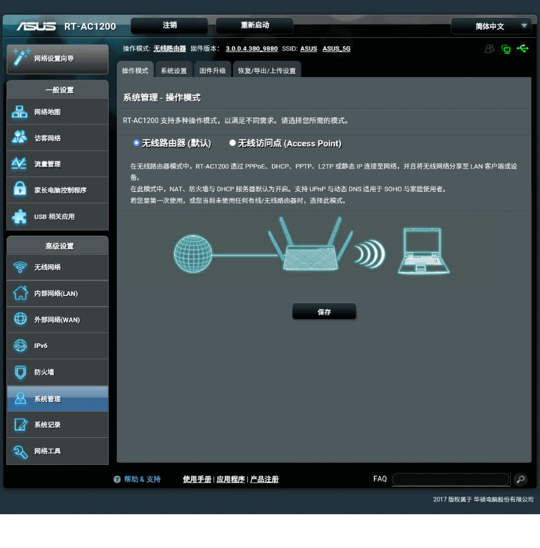Open System Log (系统记录) notepad icon
540x548 pixels.
[x=21, y=424]
